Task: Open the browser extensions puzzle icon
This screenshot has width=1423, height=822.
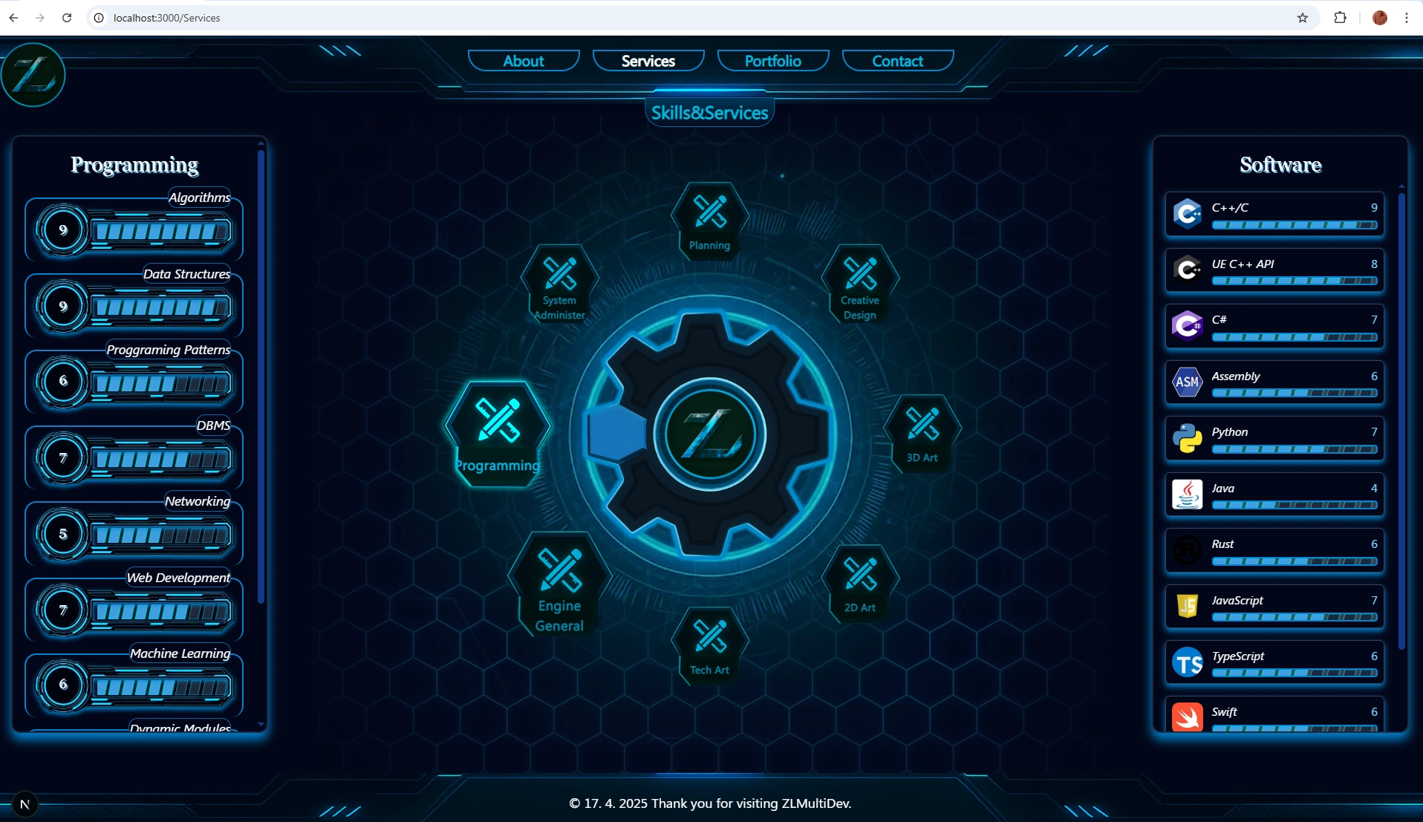Action: click(x=1341, y=18)
